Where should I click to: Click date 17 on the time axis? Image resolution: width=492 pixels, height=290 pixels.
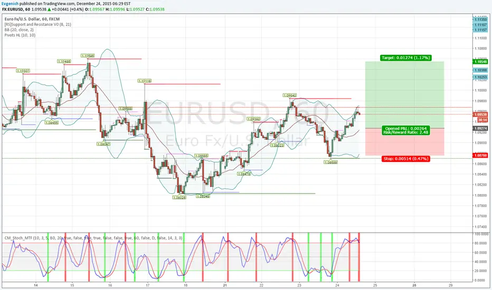pos(148,285)
